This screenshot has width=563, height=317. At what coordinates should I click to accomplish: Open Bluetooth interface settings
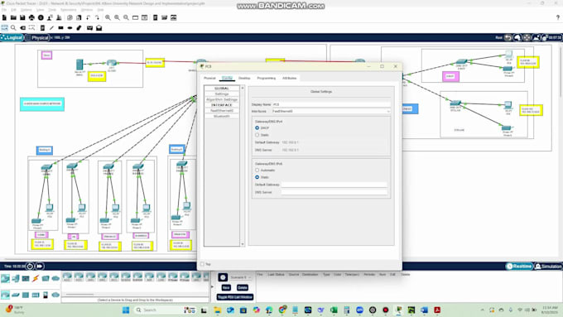[222, 117]
